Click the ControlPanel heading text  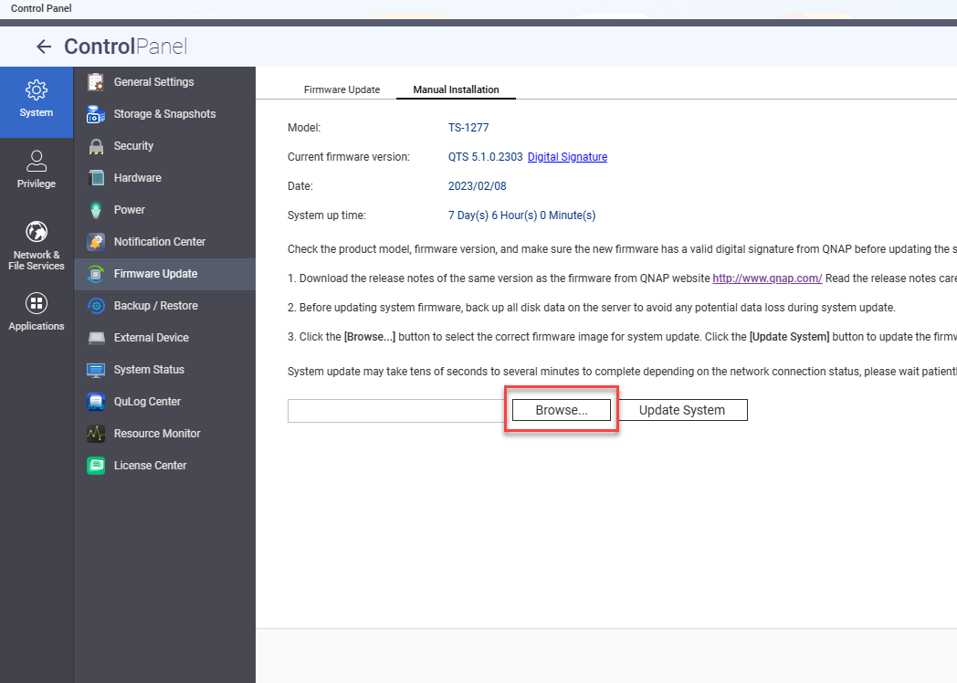pos(125,47)
